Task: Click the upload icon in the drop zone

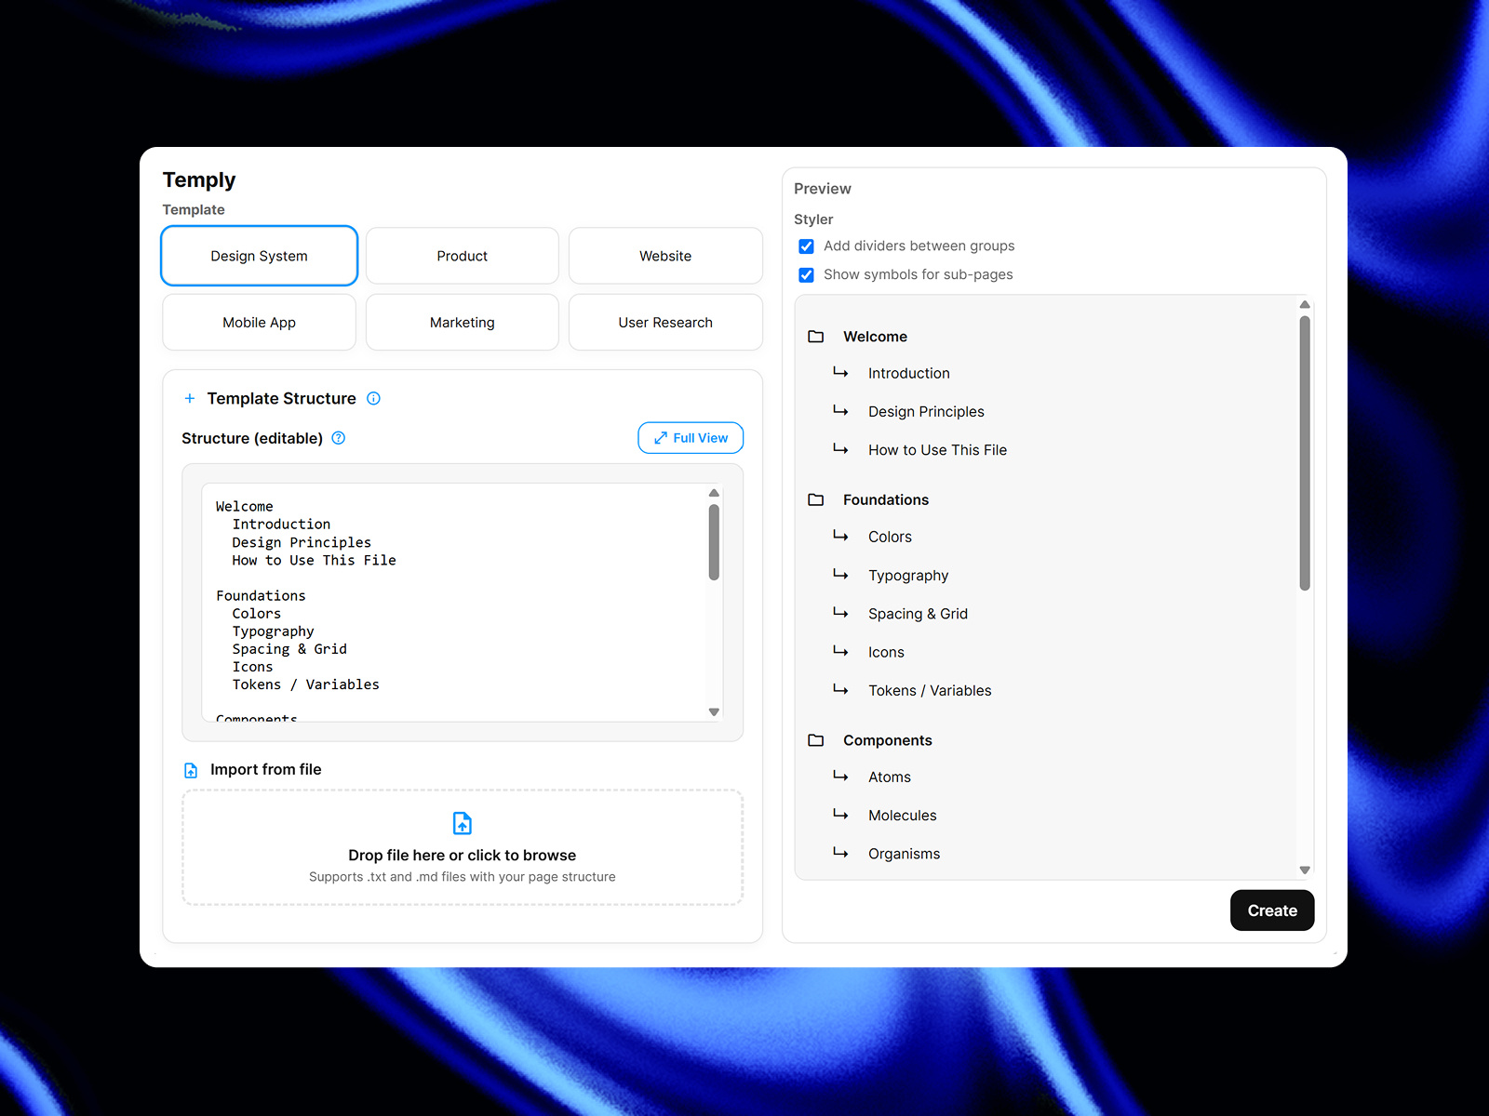Action: [463, 823]
